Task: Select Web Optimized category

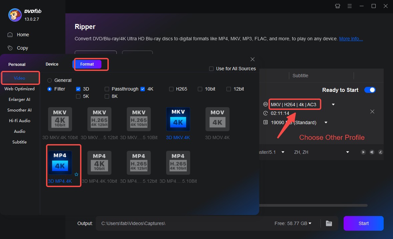Action: coord(20,89)
